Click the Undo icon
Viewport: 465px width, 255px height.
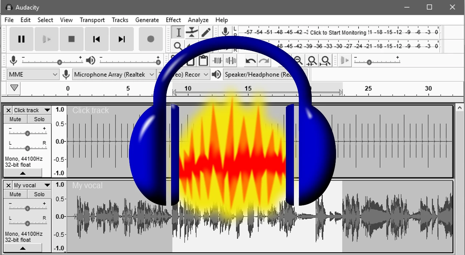(250, 60)
